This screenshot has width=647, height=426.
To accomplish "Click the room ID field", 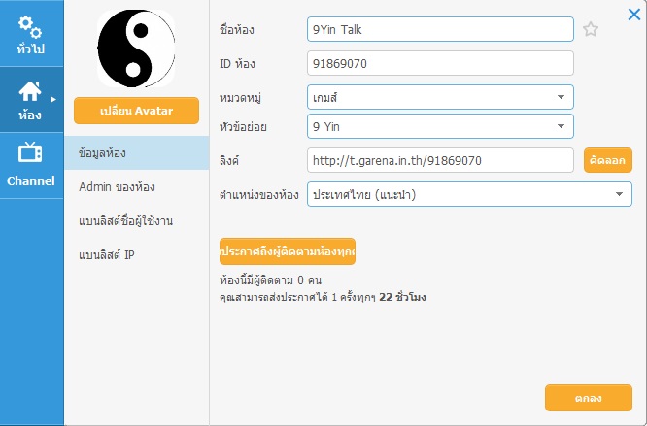I will [x=440, y=64].
